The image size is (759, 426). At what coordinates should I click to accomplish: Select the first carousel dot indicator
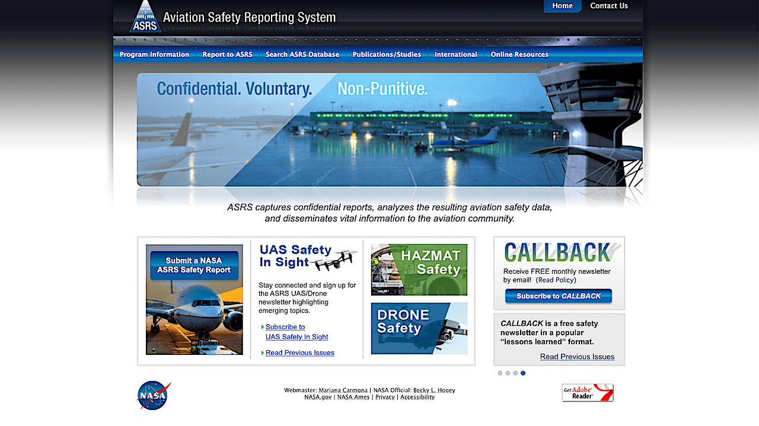point(500,373)
